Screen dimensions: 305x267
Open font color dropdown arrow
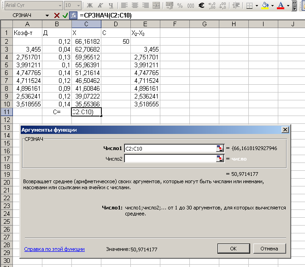pos(288,6)
